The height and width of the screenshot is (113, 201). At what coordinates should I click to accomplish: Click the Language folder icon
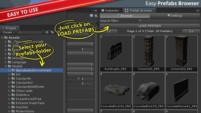[x=10, y=62]
